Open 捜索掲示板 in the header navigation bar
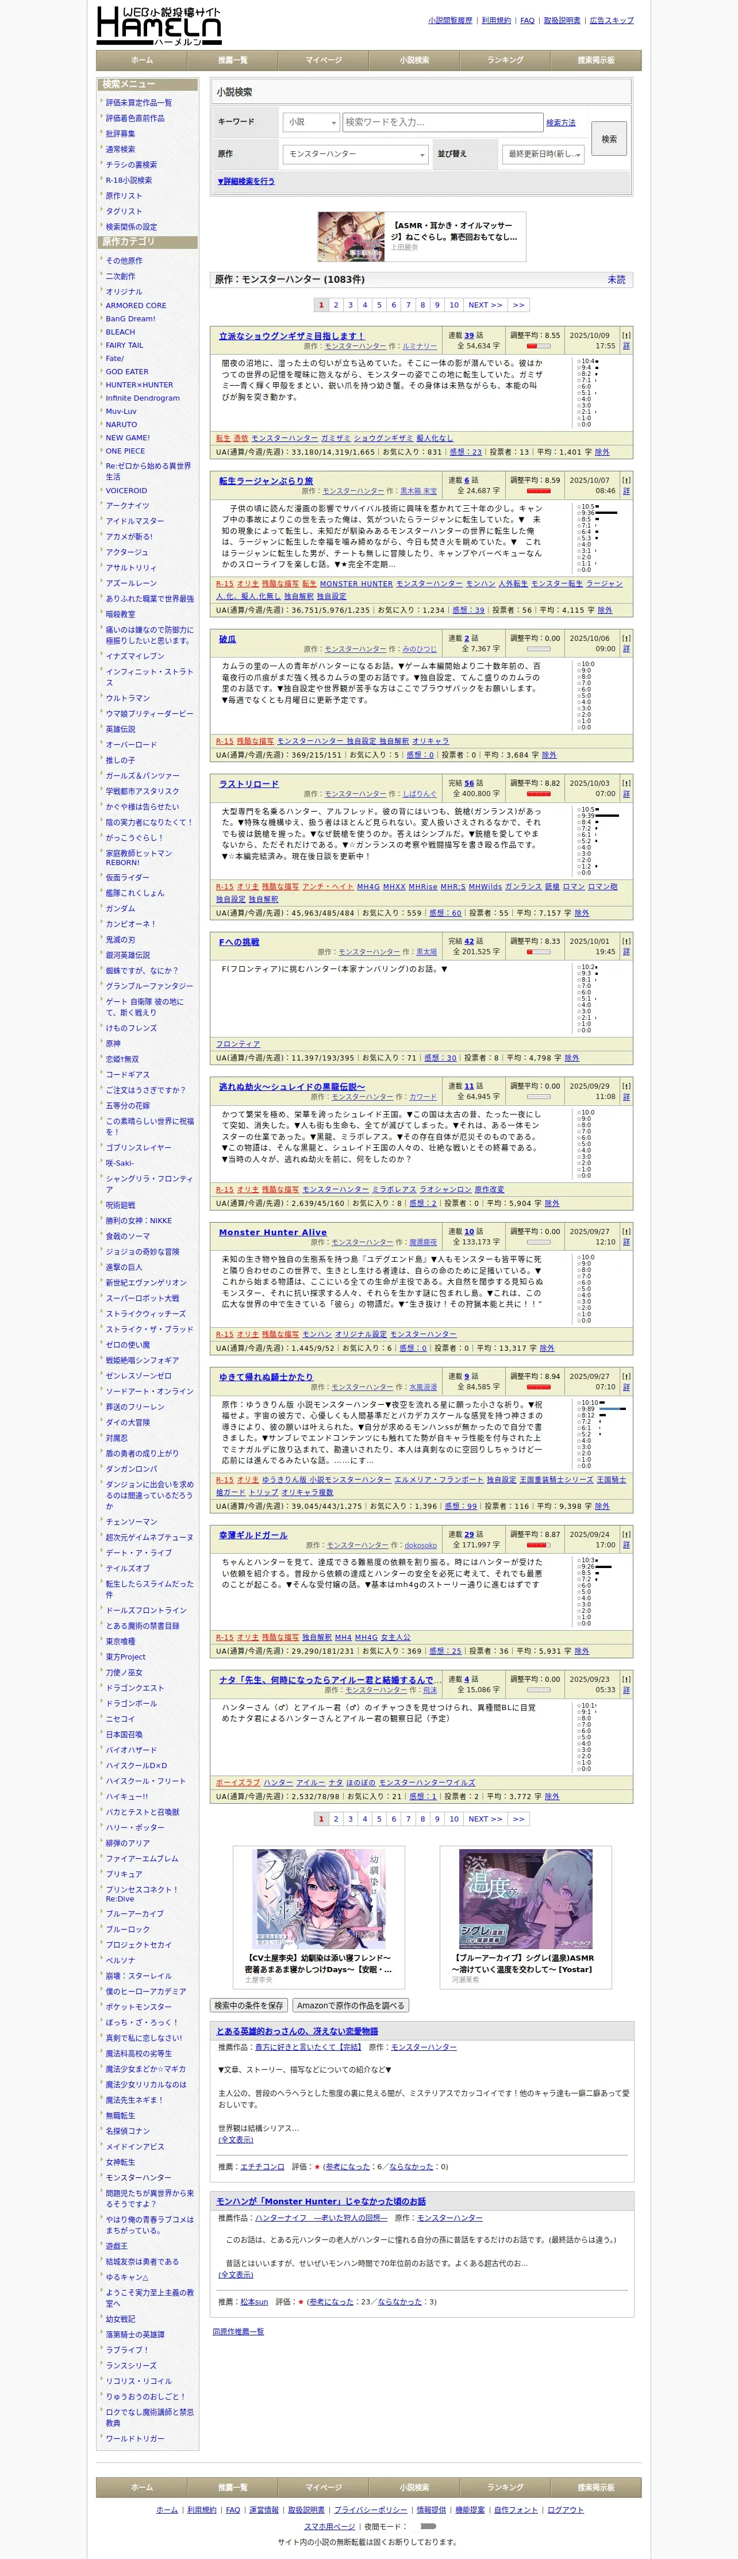Screen dimensions: 738x2559 [x=596, y=60]
